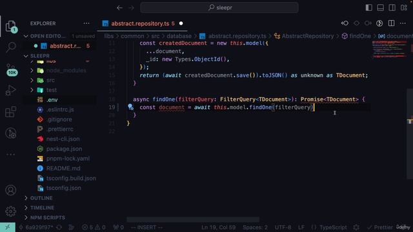Viewport: 413px width, 232px height.
Task: Open Run and Debug view
Action: click(x=11, y=90)
